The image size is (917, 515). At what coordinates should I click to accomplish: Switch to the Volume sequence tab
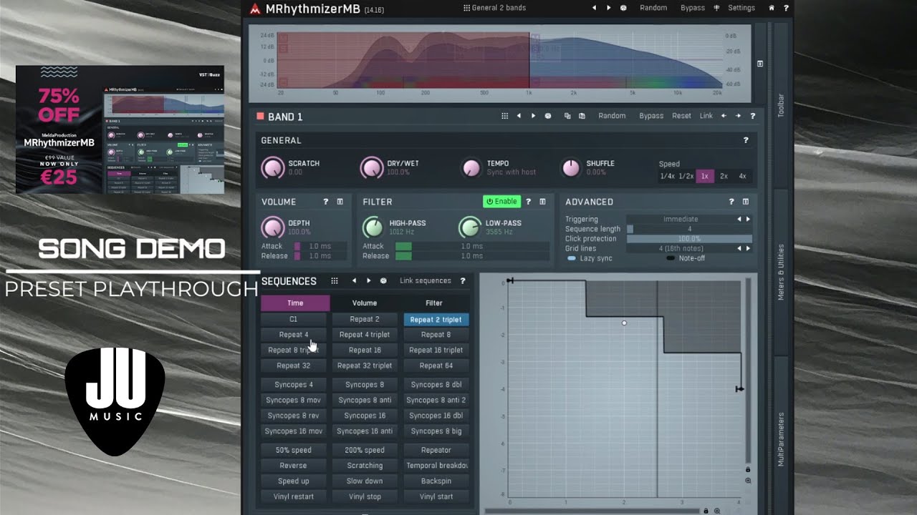(365, 303)
